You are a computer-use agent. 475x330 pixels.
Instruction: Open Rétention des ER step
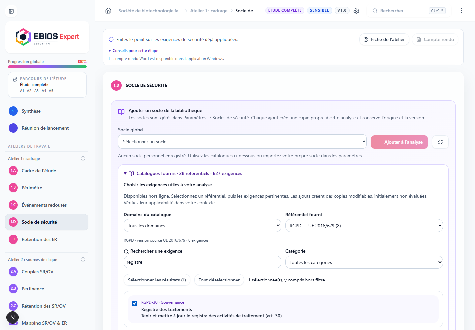[47, 239]
